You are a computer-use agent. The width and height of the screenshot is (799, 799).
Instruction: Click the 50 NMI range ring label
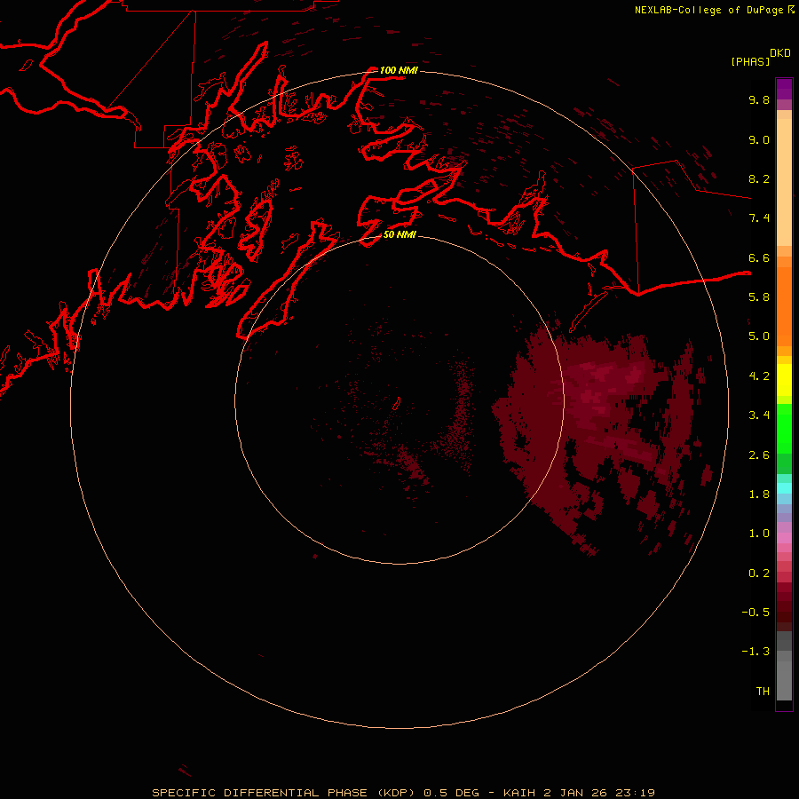pyautogui.click(x=399, y=234)
